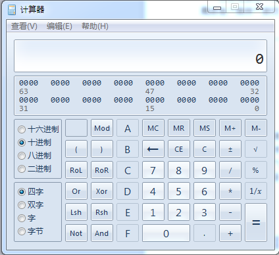Clear memory with MC button
The image size is (279, 255).
click(153, 128)
